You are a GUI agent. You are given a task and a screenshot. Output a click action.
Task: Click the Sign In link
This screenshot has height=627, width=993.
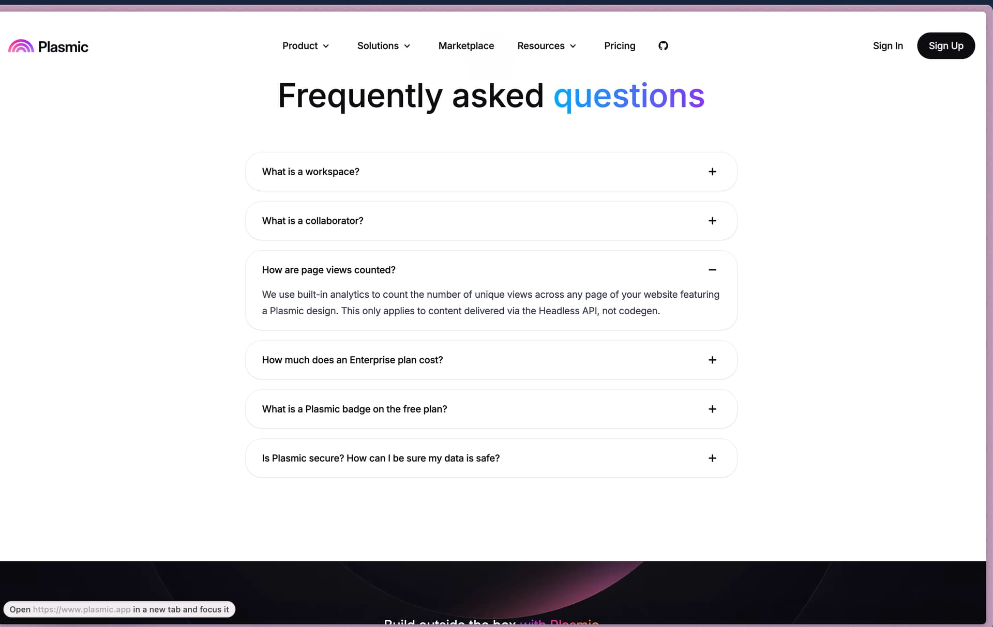[x=887, y=46]
